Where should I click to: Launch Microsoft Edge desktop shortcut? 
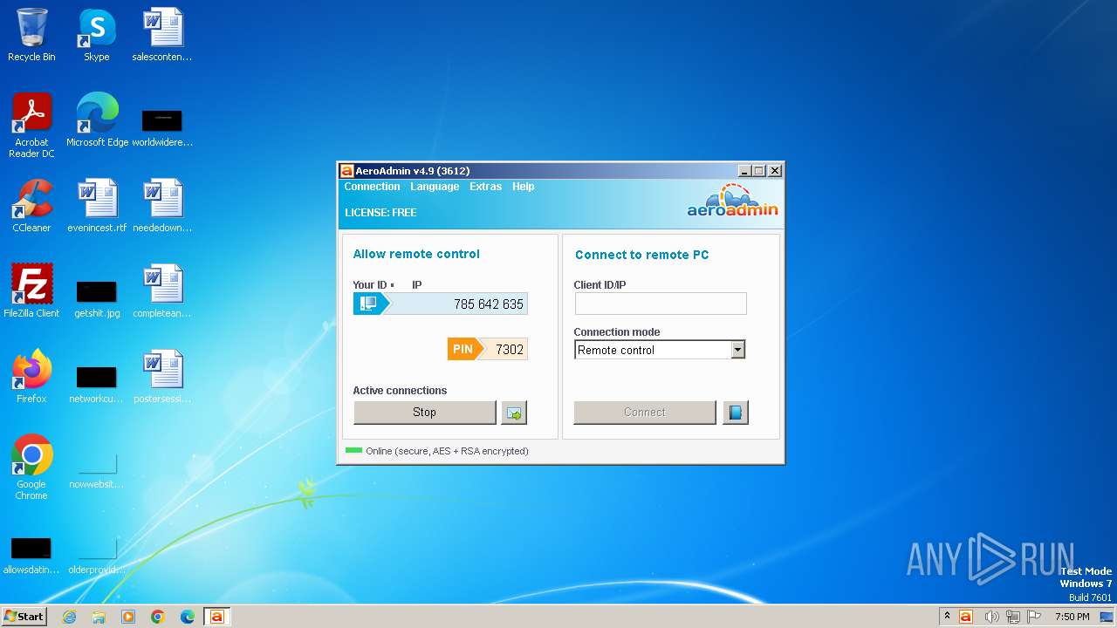click(x=97, y=120)
